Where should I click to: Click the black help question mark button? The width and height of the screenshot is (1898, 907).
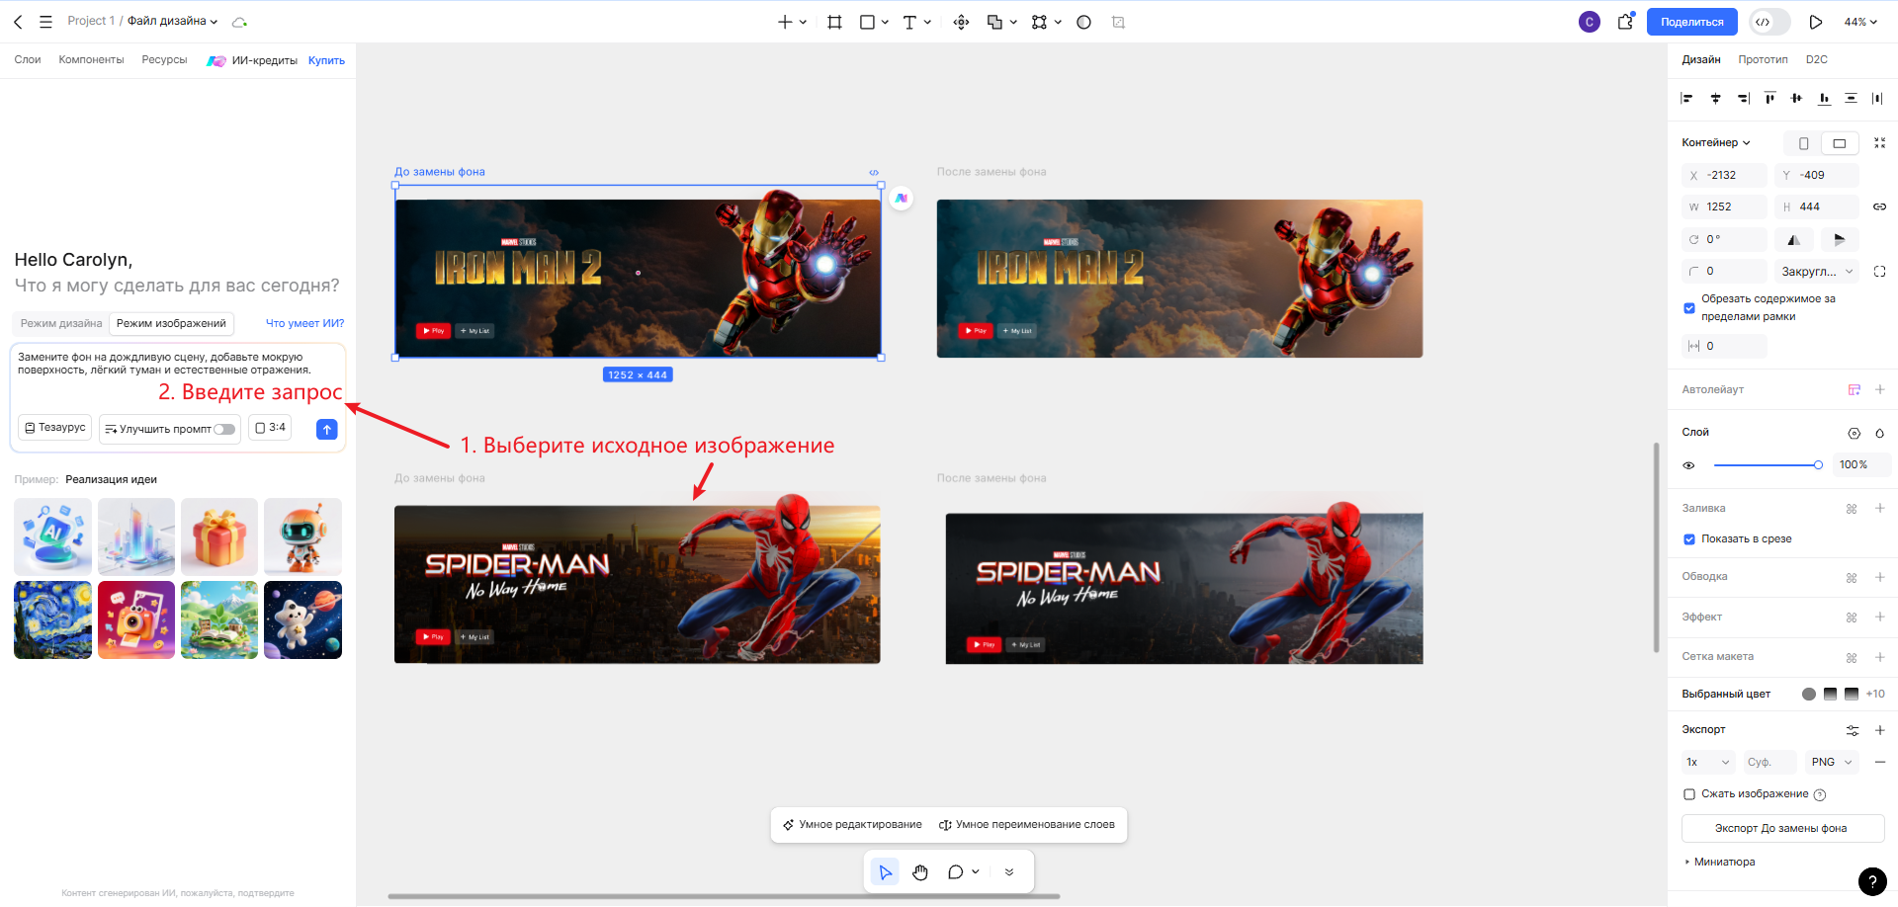1871,881
